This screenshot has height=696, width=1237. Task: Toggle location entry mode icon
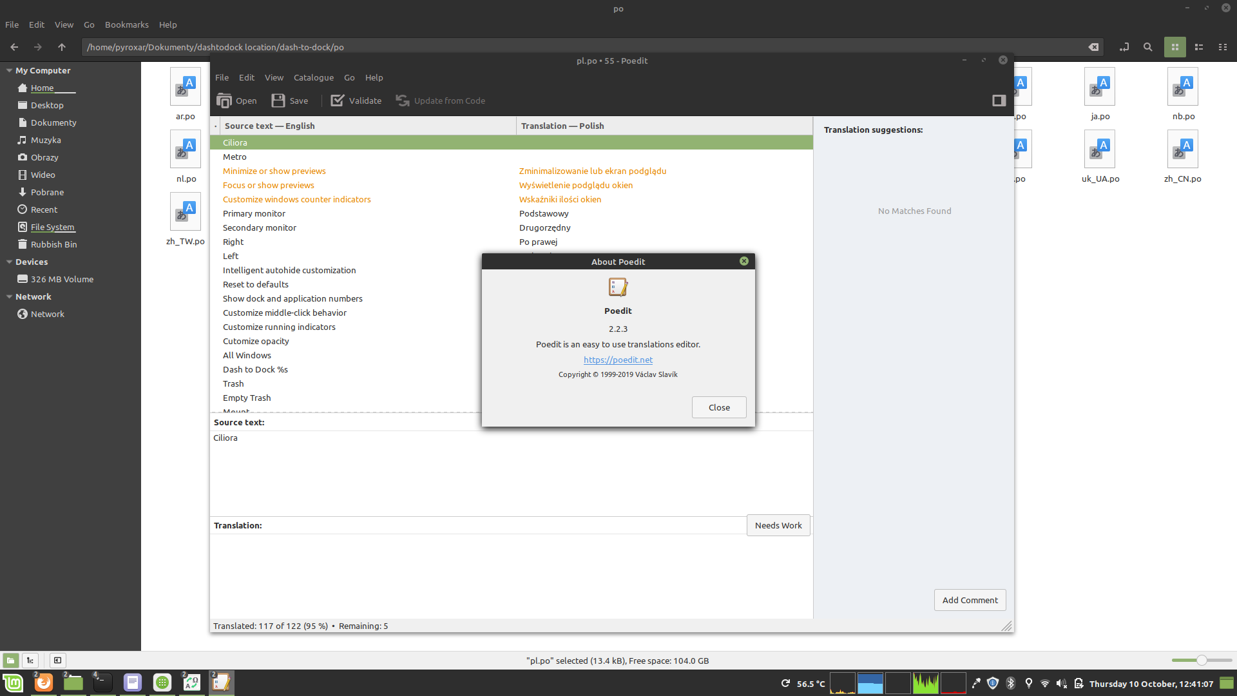pos(1124,47)
